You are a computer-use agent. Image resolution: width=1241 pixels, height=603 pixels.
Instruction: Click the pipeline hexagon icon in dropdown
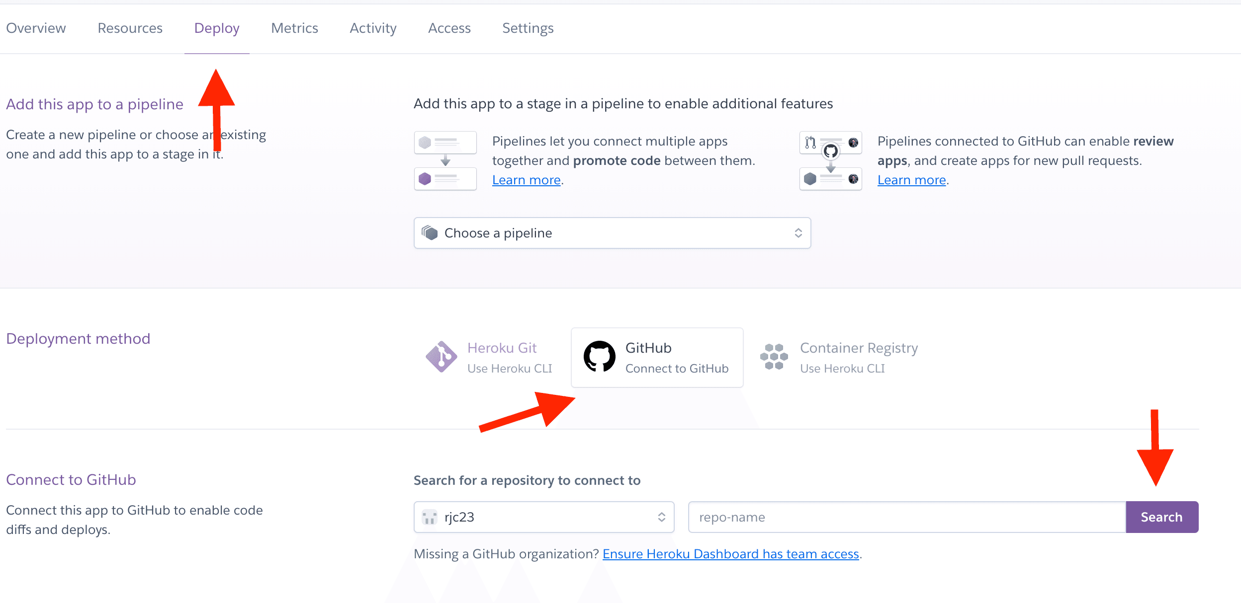(x=430, y=232)
